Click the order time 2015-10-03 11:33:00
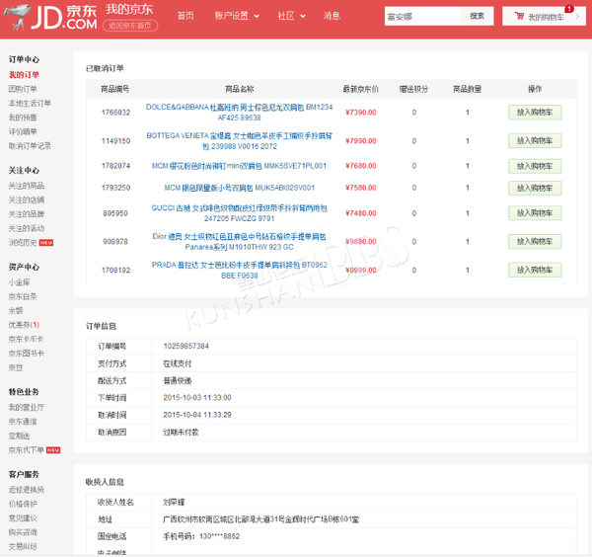Image resolution: width=592 pixels, height=557 pixels. pos(197,398)
